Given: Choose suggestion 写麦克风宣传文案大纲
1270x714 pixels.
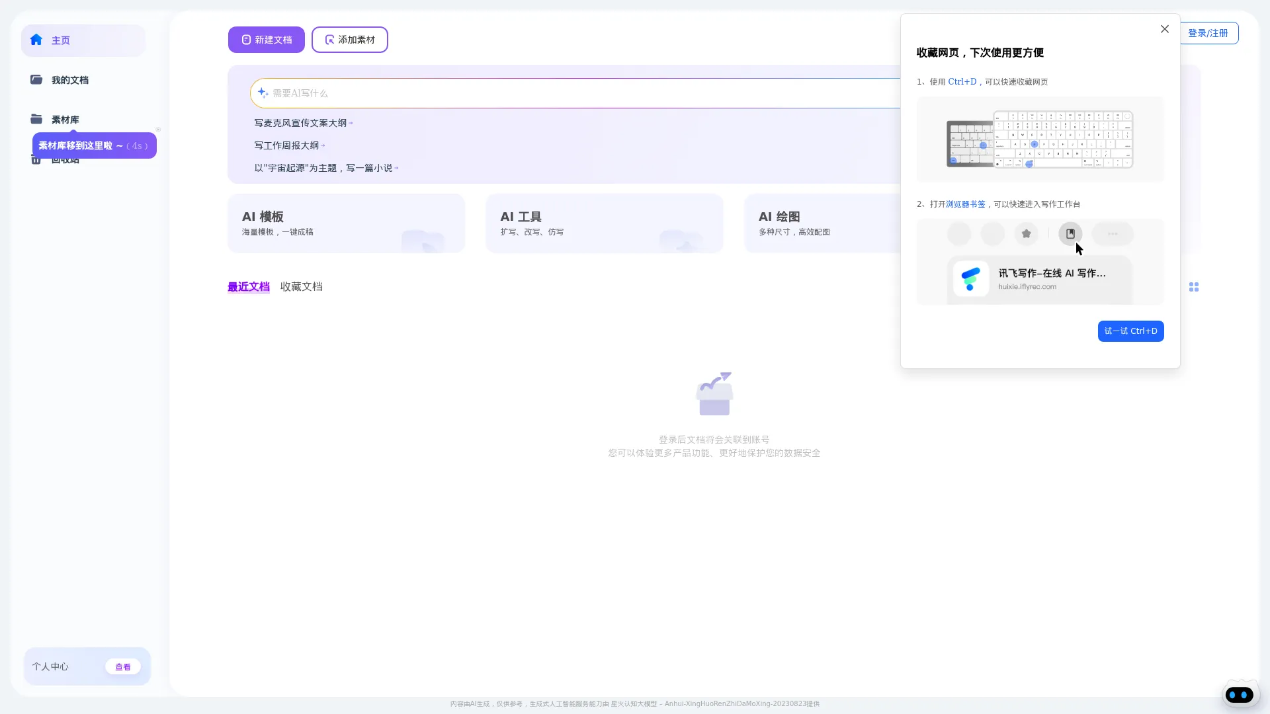Looking at the screenshot, I should [x=301, y=123].
